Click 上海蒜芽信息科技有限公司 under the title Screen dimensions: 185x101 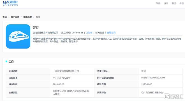(45, 33)
